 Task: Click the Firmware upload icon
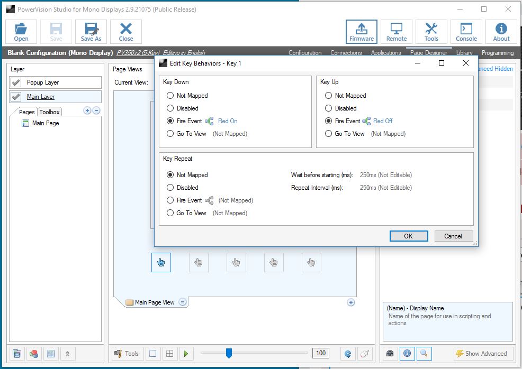(361, 32)
